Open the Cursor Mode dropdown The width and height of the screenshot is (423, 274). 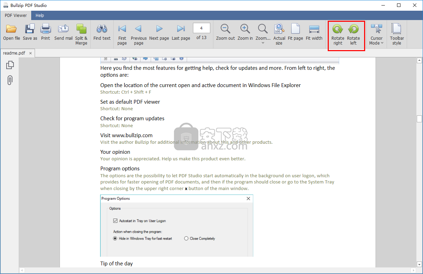pos(376,35)
